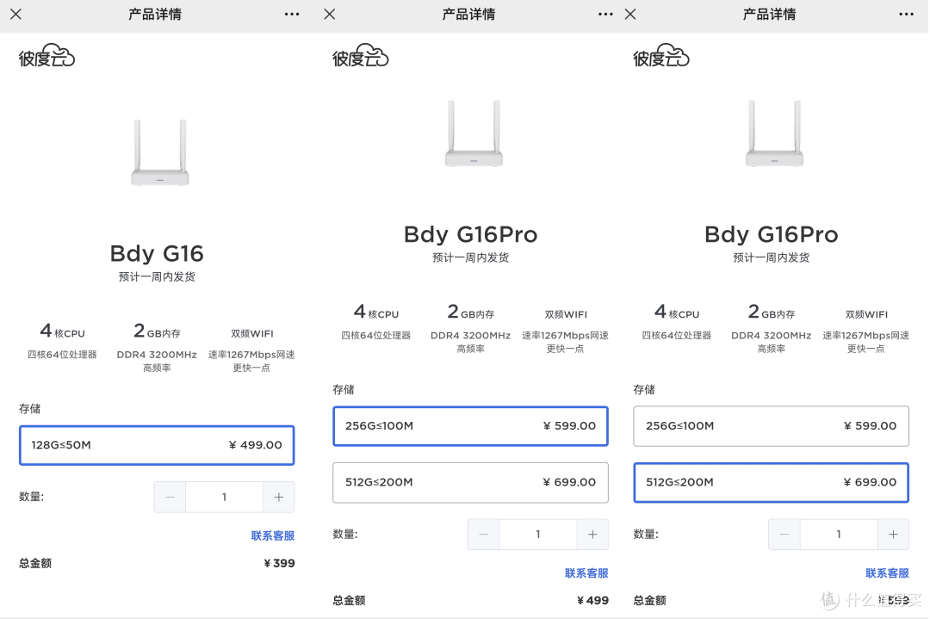Decrease quantity on middle G16Pro page

(483, 535)
